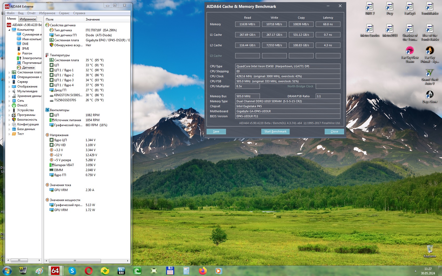Click the Напряжения lightning icon
Screen dimensions: 442x276
47,135
